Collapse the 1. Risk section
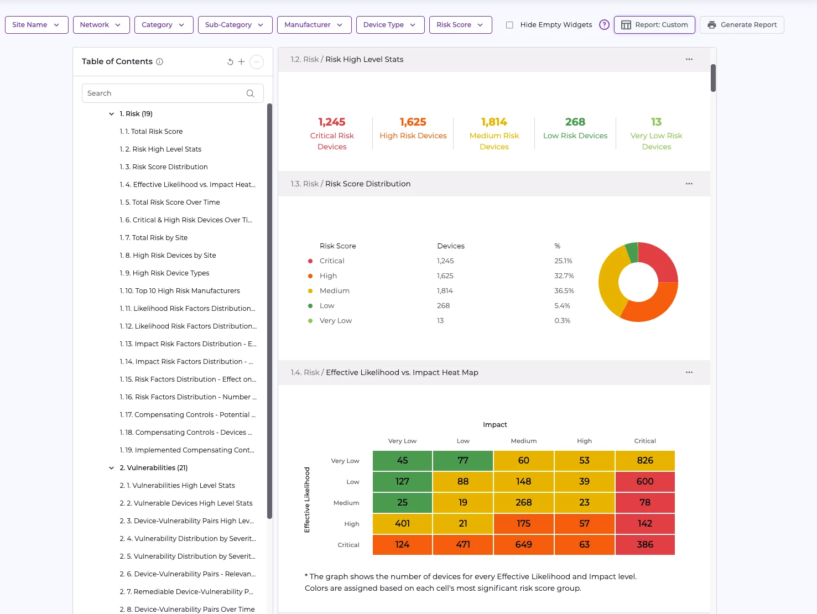Screen dimensions: 817x614 coord(111,114)
